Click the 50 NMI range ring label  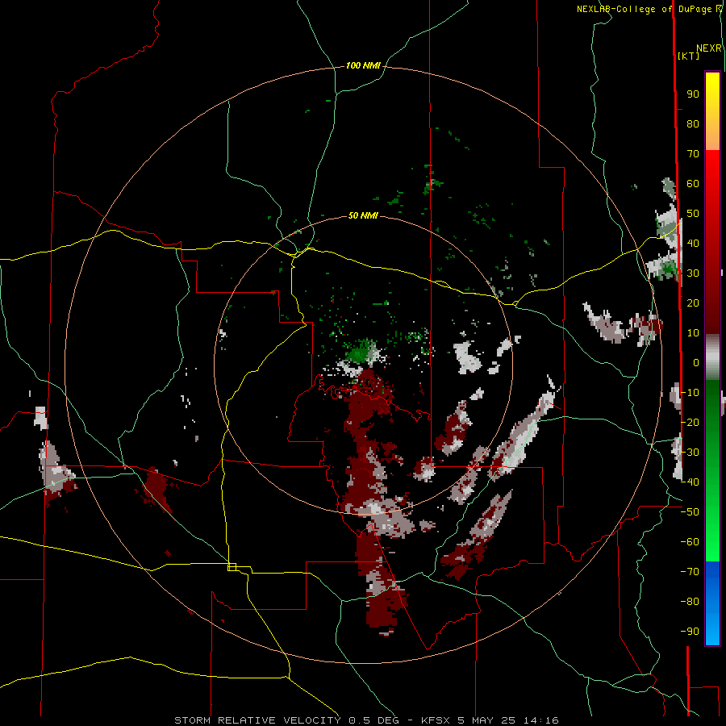(x=363, y=215)
